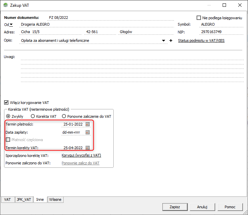
Task: Open calendar for Data zapłaty field
Action: click(88, 132)
